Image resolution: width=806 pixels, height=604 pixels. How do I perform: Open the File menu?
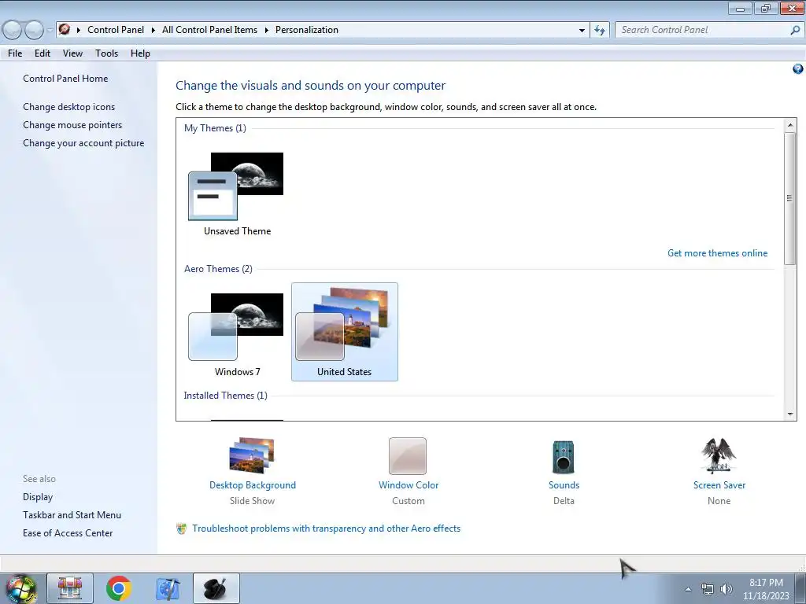pyautogui.click(x=15, y=53)
